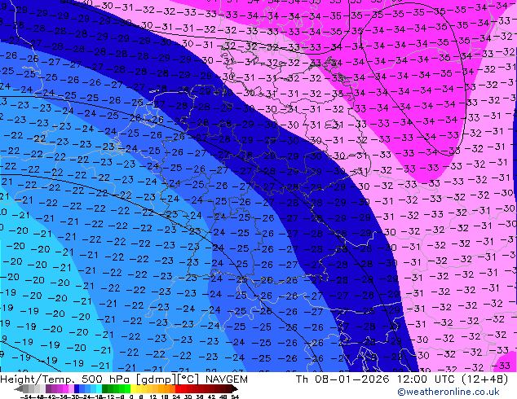Click the '-54' label under the legend

26,397
